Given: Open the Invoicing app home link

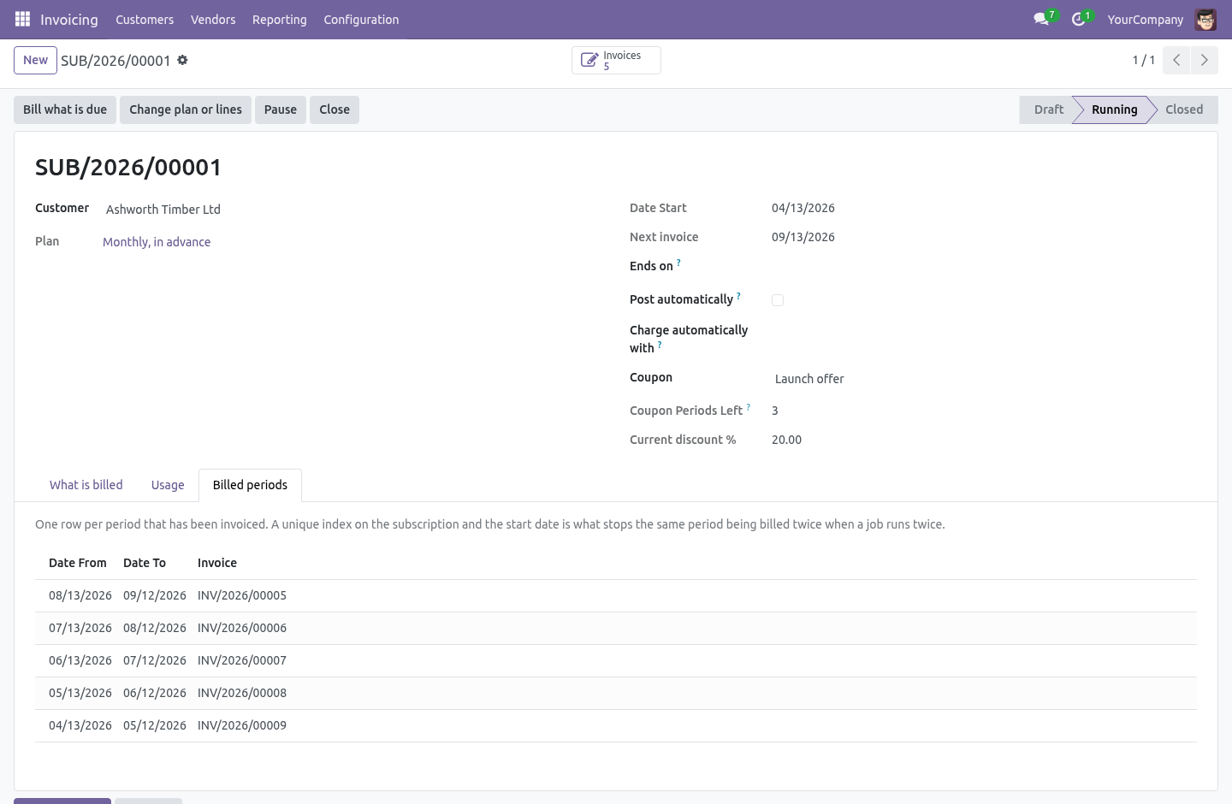Looking at the screenshot, I should coord(69,19).
